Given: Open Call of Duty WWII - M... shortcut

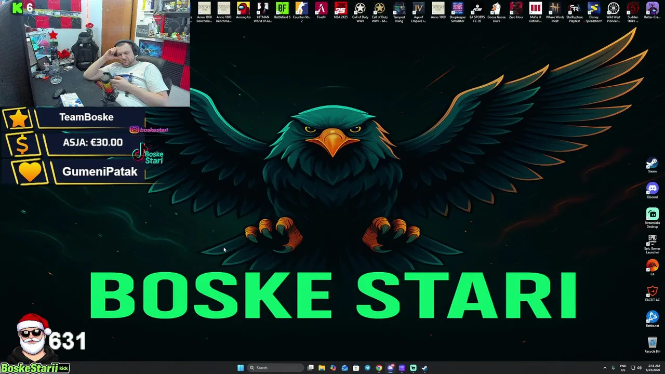Looking at the screenshot, I should click(x=379, y=12).
